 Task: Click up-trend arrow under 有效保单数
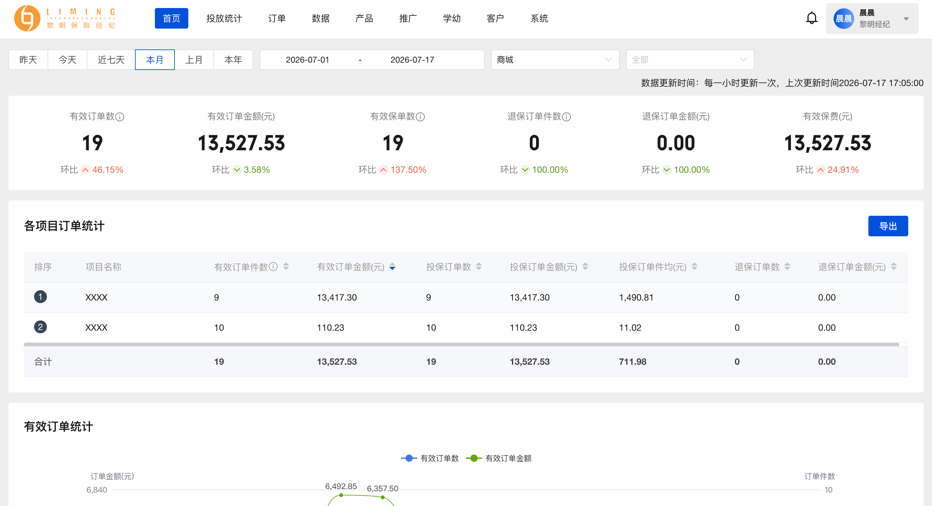(383, 170)
